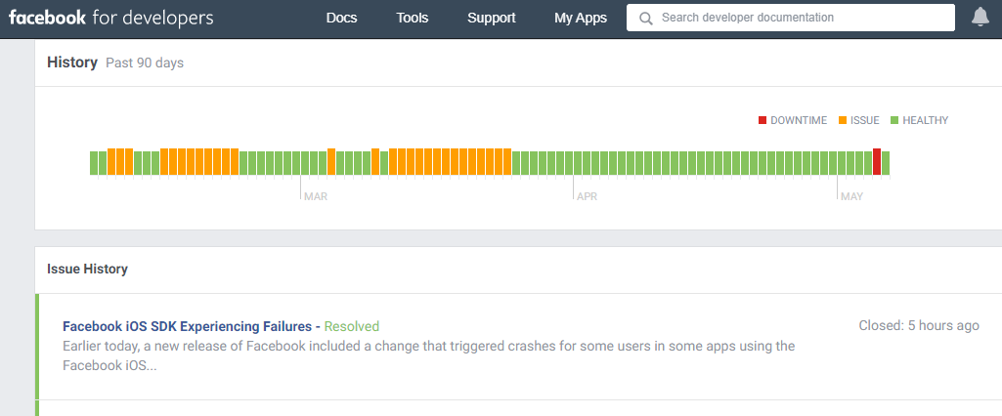
Task: Click the ISSUE legend orange swatch
Action: (843, 120)
